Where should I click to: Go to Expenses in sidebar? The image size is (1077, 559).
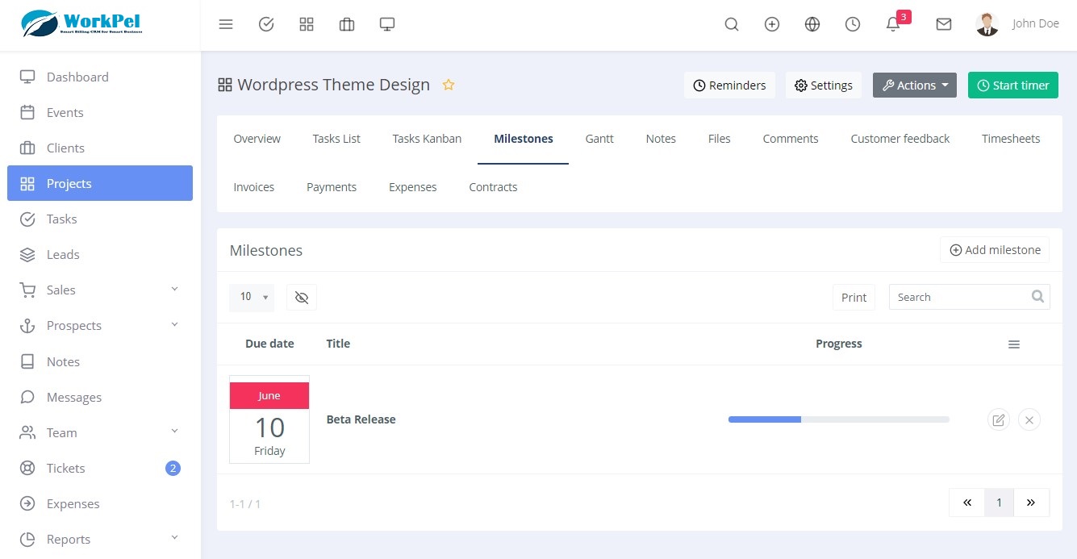(x=100, y=503)
